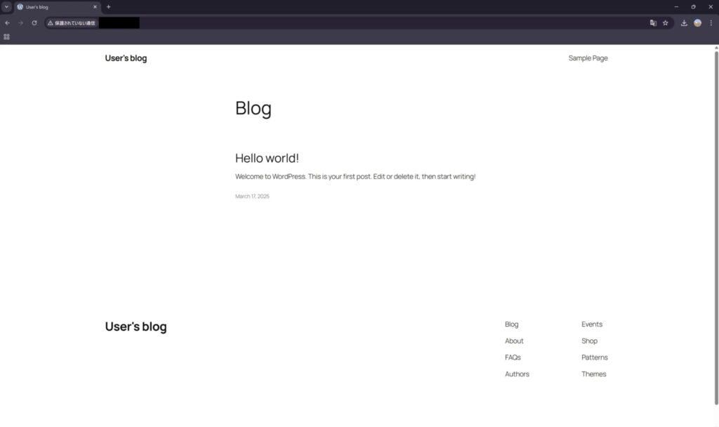Open Sample Page in the header navigation
Screen dimensions: 719x427
pyautogui.click(x=588, y=58)
